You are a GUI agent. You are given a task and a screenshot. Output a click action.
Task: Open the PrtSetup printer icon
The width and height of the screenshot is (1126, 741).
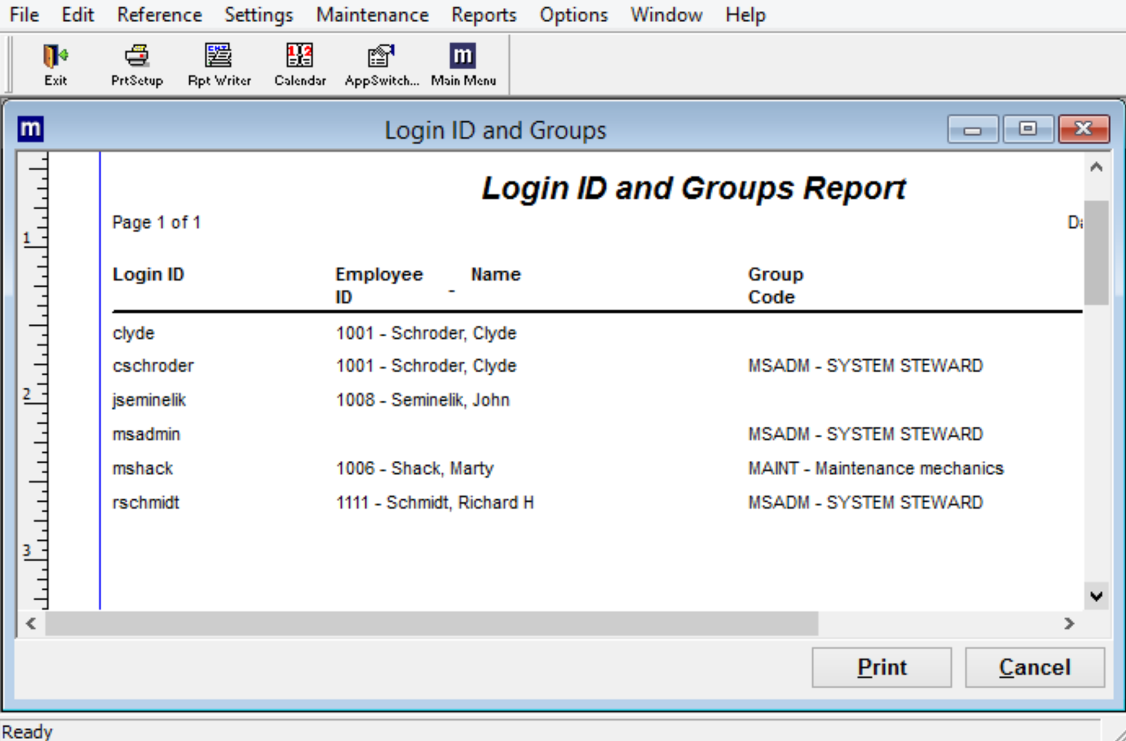click(136, 64)
